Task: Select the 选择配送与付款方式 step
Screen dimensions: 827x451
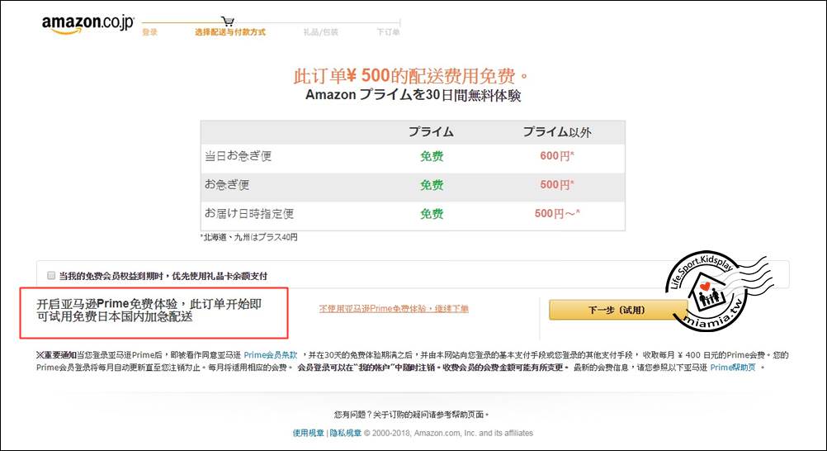Action: tap(229, 33)
